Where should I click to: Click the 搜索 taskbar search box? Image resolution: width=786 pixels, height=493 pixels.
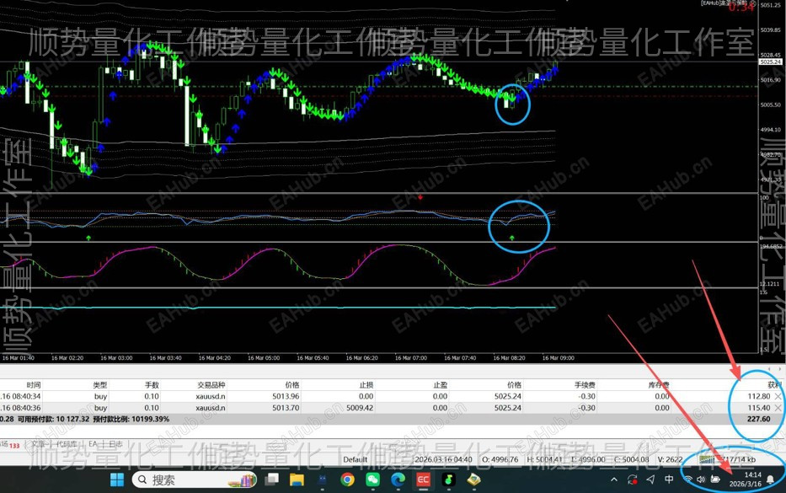tap(195, 480)
